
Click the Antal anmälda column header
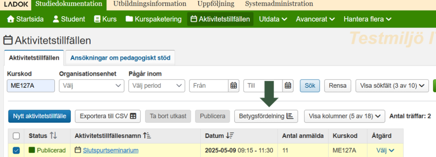303,136
